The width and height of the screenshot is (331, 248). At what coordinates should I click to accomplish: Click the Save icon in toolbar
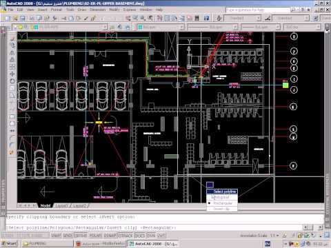point(23,18)
